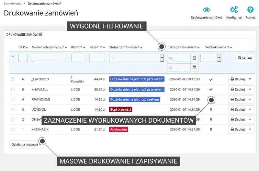
Task: Click not-printed X for order ID 2
Action: (x=211, y=119)
